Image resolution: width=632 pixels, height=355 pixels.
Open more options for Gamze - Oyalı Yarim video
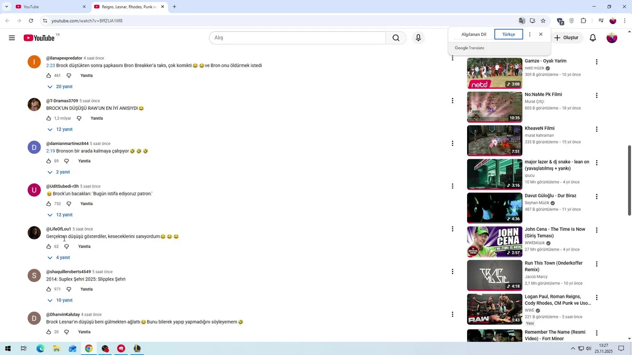(596, 62)
